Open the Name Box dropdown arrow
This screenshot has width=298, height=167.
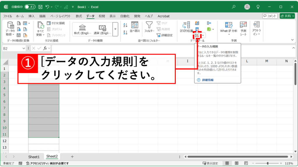coord(24,48)
